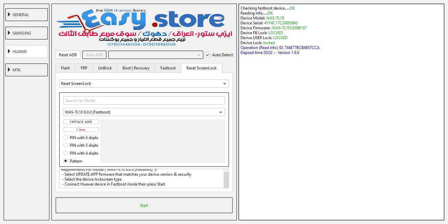Open the Reset ScreenLock operation dropdown
Image resolution: width=448 pixels, height=224 pixels.
click(x=144, y=84)
